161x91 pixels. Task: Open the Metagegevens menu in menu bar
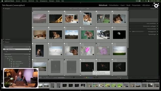44,1
